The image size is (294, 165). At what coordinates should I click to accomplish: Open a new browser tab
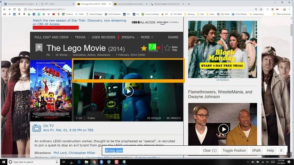pyautogui.click(x=189, y=4)
